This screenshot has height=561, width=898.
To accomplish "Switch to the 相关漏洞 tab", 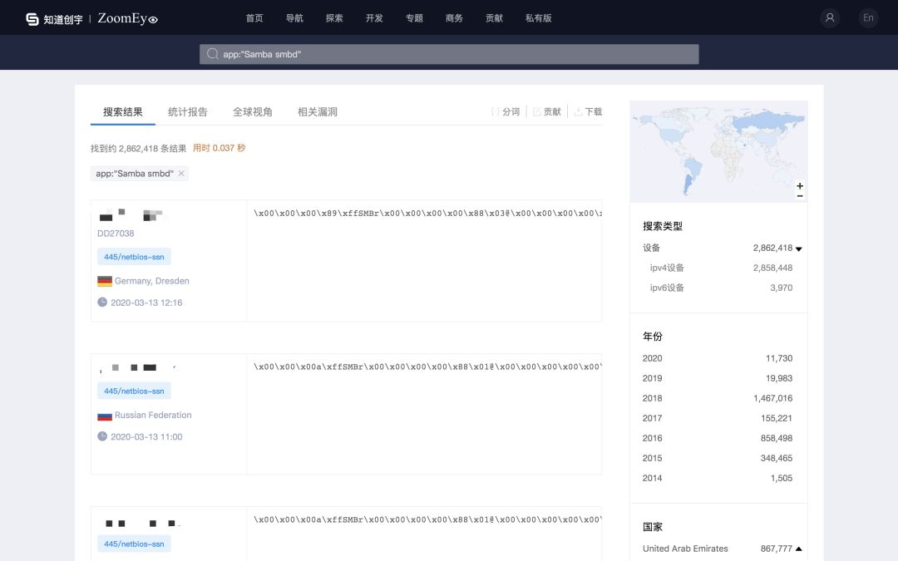I will [x=318, y=111].
